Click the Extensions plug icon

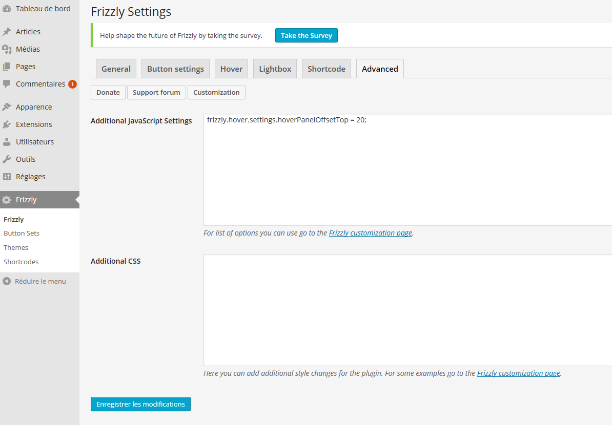(x=7, y=124)
